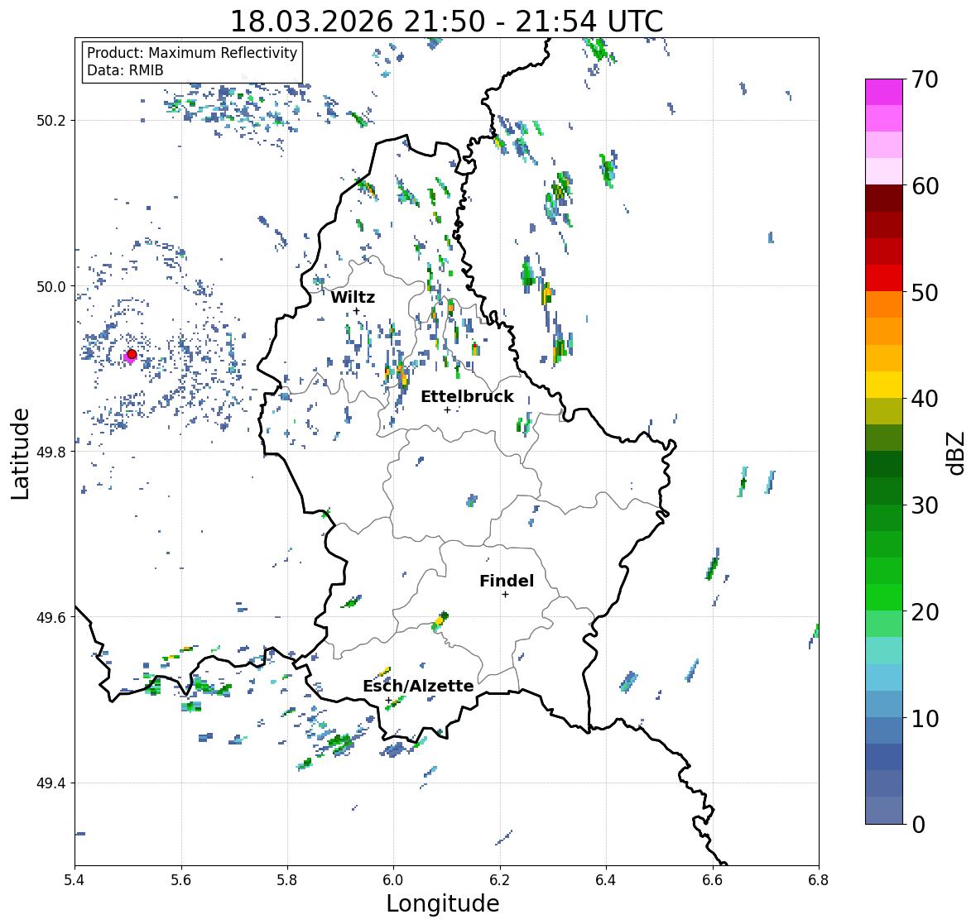Select the 'Product: Maximum Reflectivity' legend text
This screenshot has width=976, height=924.
pos(192,53)
